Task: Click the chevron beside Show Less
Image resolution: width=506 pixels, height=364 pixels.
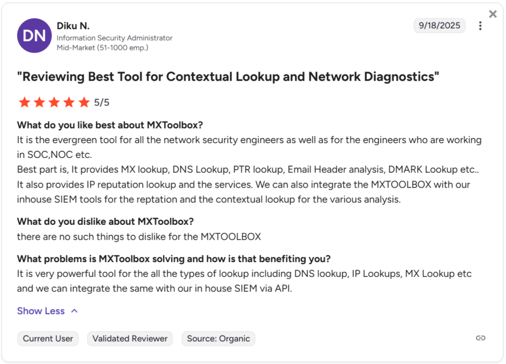Action: (x=74, y=311)
